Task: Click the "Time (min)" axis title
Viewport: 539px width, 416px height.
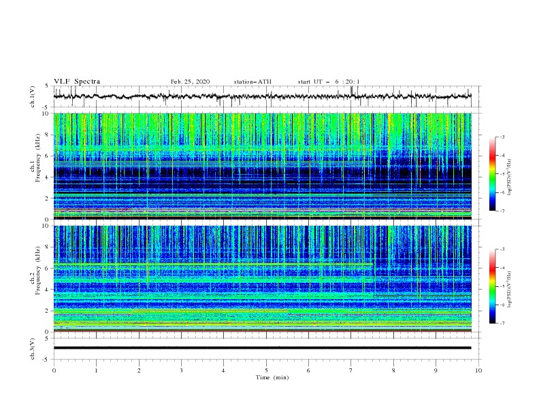Action: pyautogui.click(x=272, y=377)
